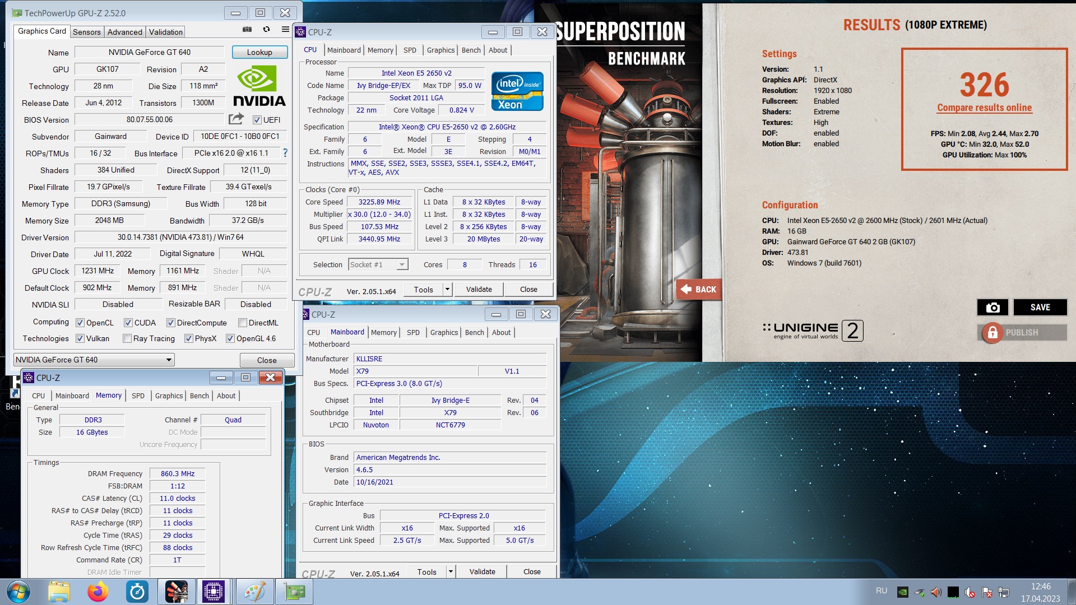Open Compare results online link

tap(984, 108)
